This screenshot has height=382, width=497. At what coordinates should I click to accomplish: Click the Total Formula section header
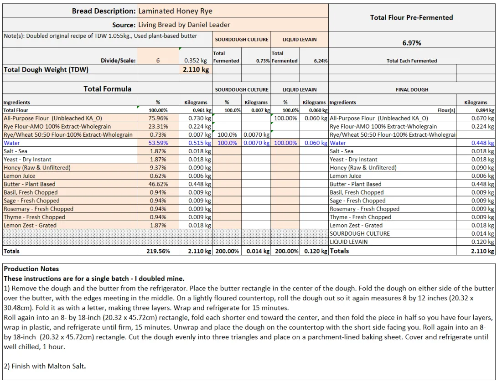107,89
